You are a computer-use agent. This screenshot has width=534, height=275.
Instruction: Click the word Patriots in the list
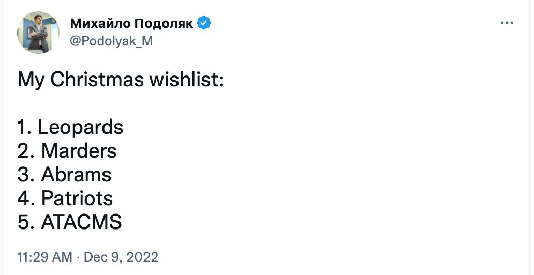pyautogui.click(x=77, y=198)
